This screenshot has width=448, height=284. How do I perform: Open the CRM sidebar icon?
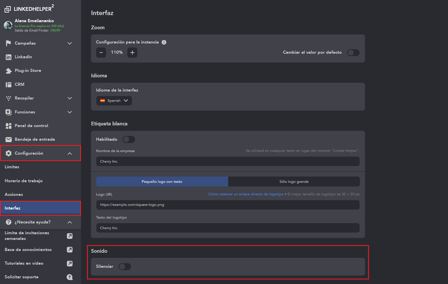coord(9,85)
